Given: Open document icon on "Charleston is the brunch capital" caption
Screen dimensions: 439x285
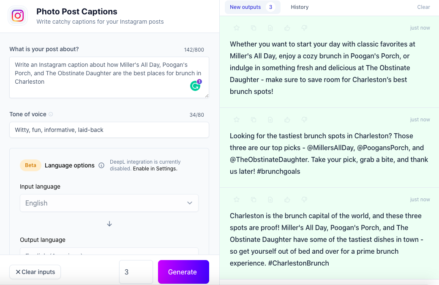Looking at the screenshot, I should [x=270, y=200].
